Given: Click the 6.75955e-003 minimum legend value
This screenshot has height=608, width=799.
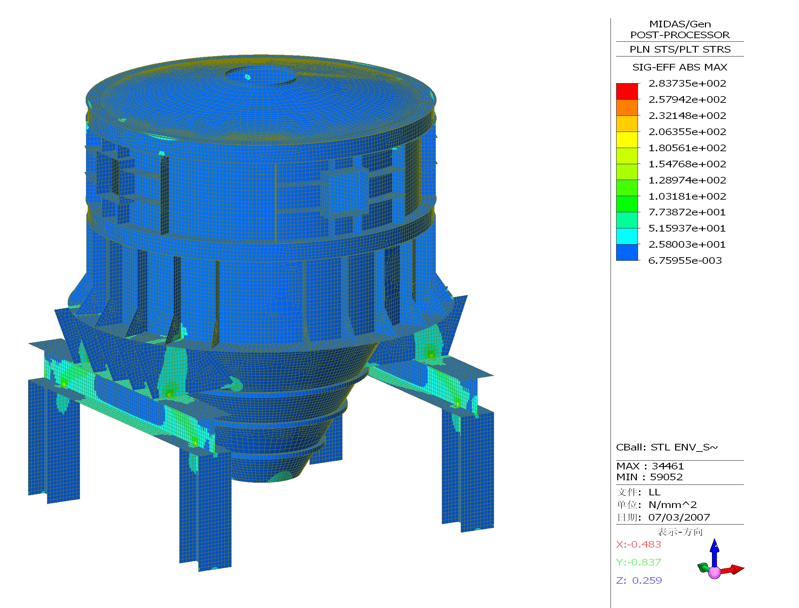Looking at the screenshot, I should [685, 261].
